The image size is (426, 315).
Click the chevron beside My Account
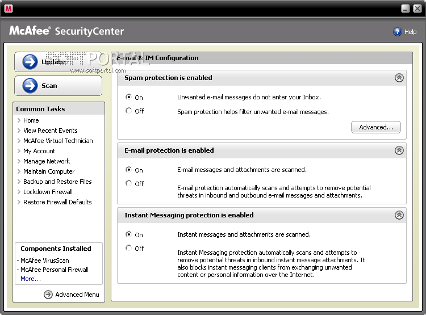pyautogui.click(x=19, y=151)
